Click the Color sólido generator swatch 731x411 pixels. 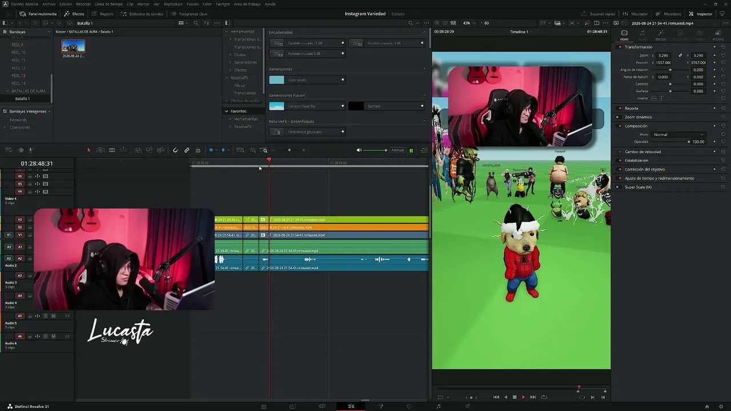276,80
